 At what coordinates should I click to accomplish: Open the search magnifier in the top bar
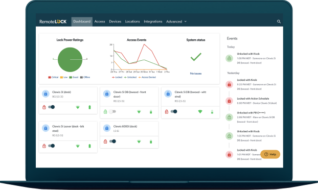[279, 21]
